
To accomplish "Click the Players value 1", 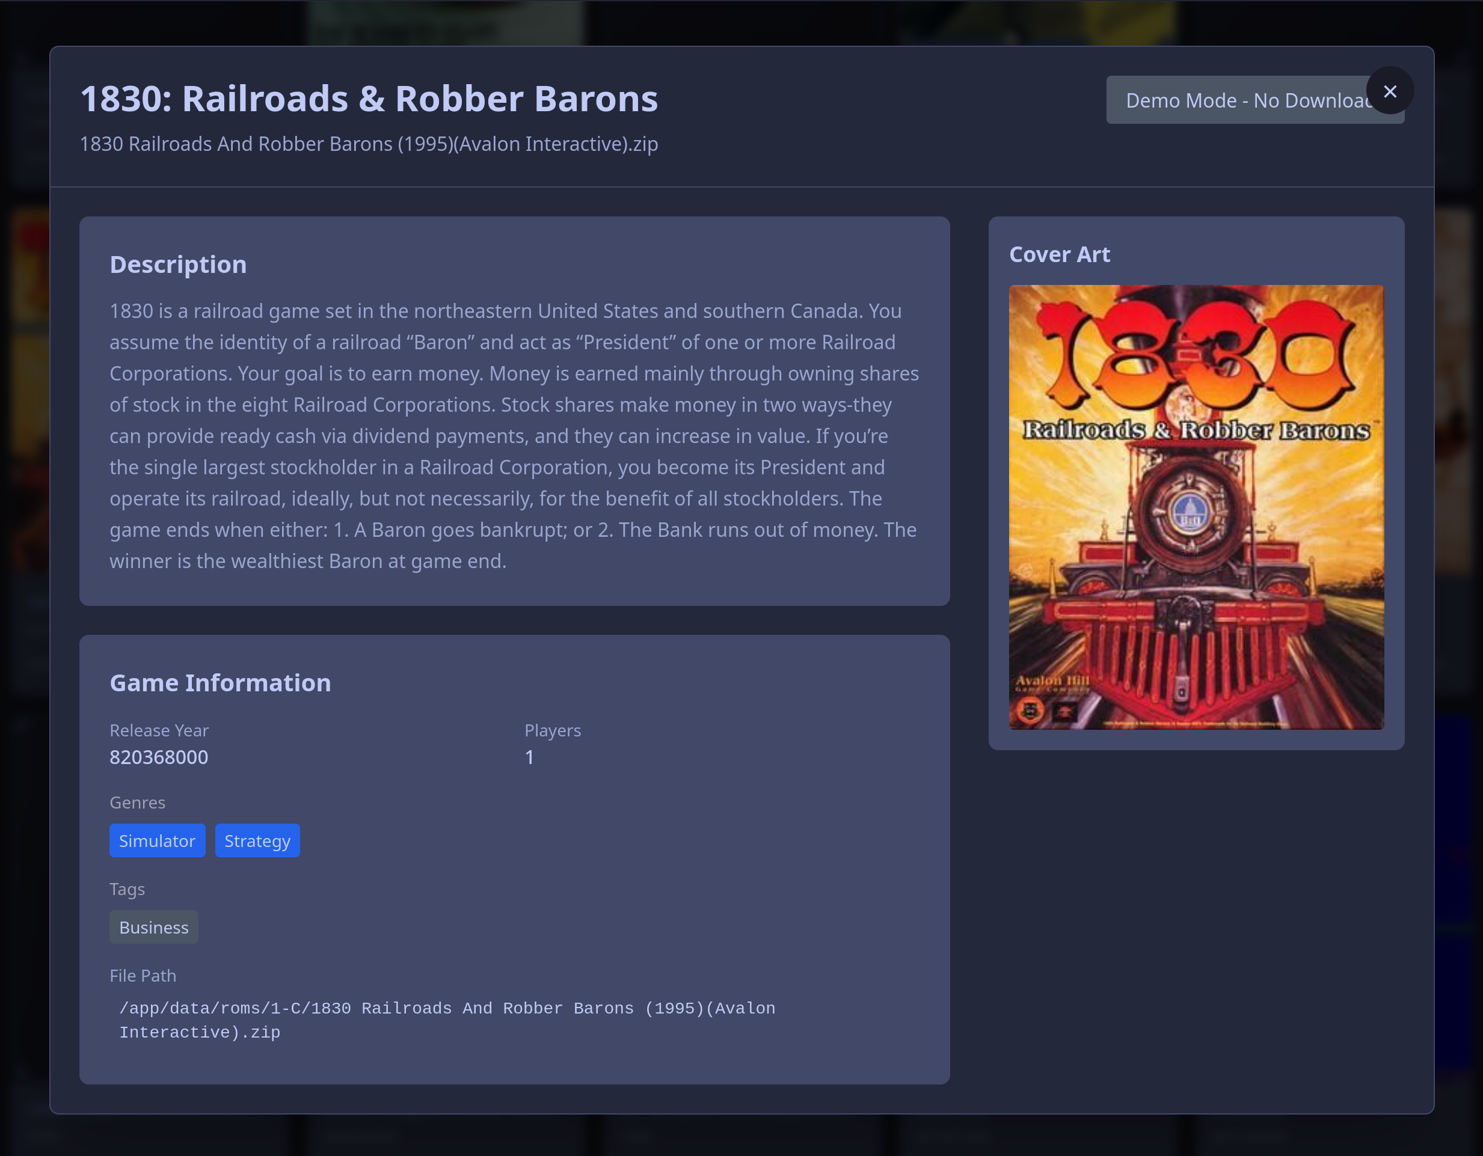I will pyautogui.click(x=529, y=757).
